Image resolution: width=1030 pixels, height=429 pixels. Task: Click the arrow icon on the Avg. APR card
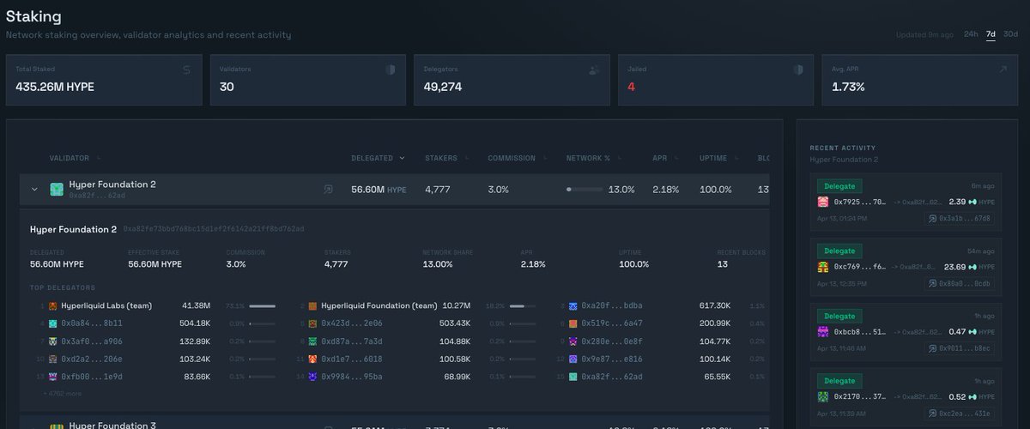[x=1002, y=69]
